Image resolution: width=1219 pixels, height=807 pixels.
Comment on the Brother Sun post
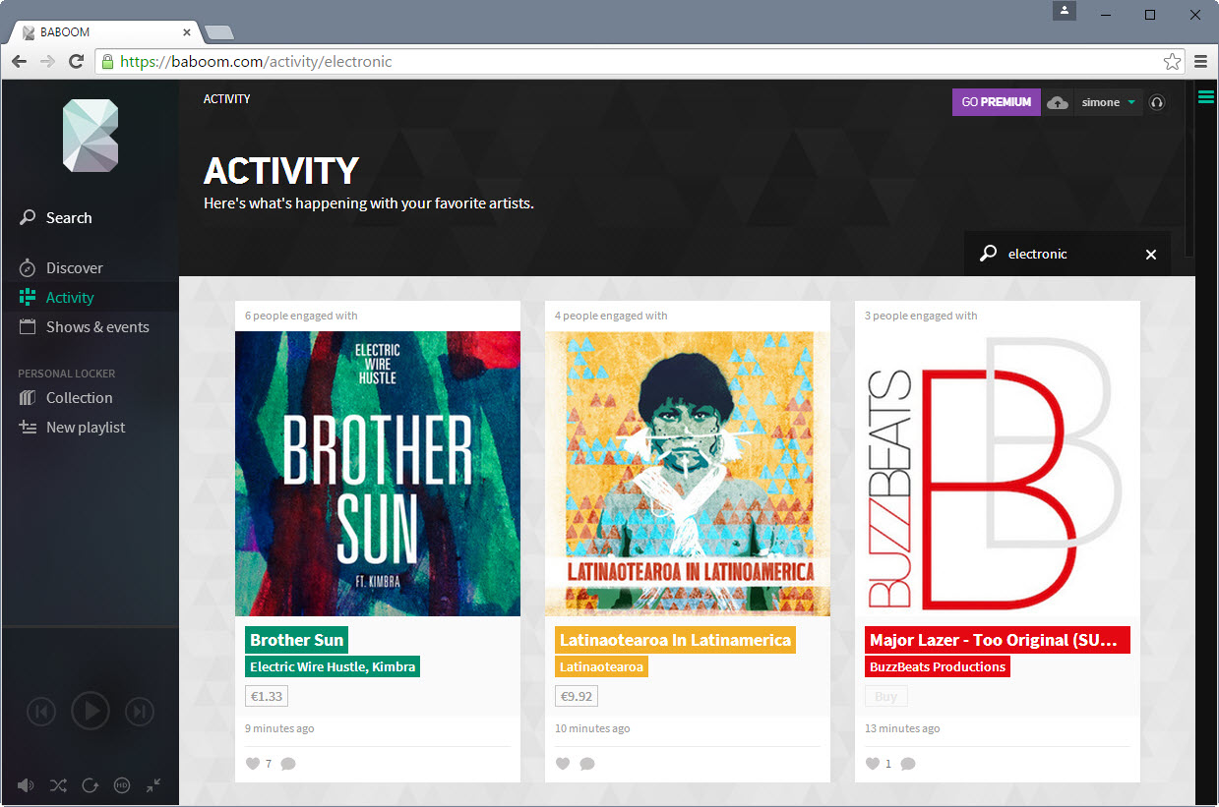288,764
